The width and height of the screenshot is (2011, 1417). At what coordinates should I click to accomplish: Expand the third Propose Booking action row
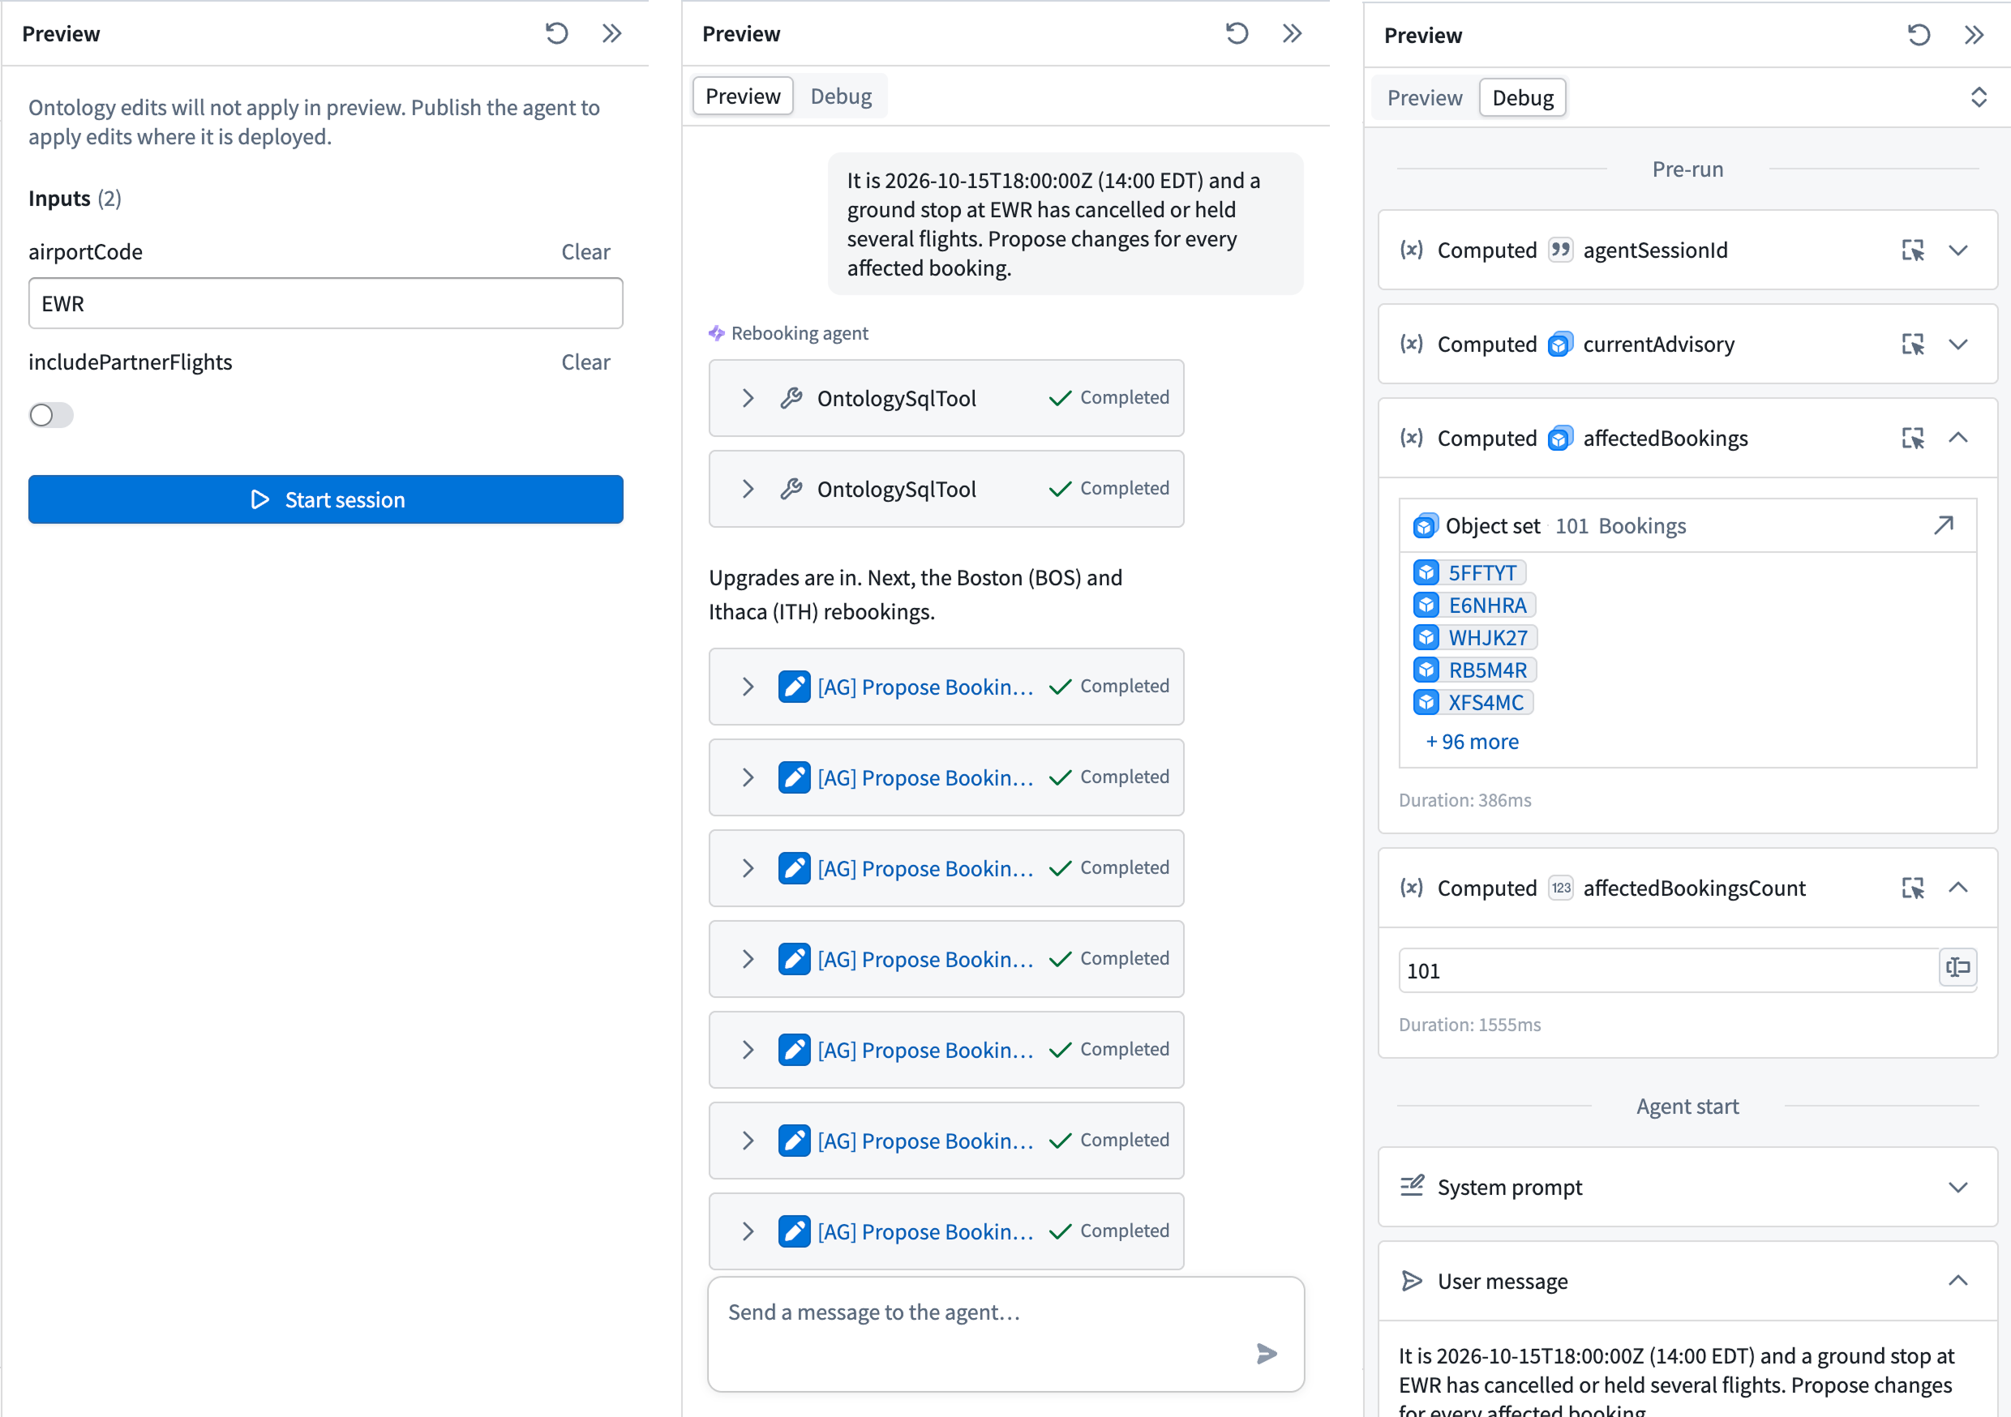(748, 869)
